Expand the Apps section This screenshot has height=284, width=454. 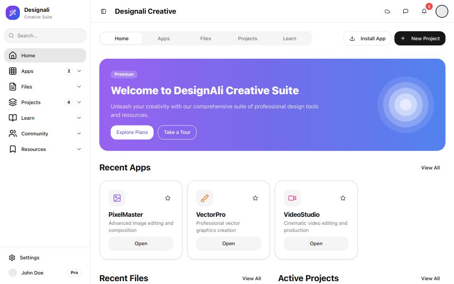coord(79,71)
